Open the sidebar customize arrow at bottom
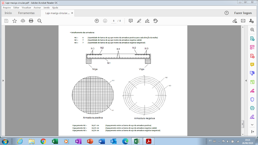The image size is (258, 145). [253, 132]
